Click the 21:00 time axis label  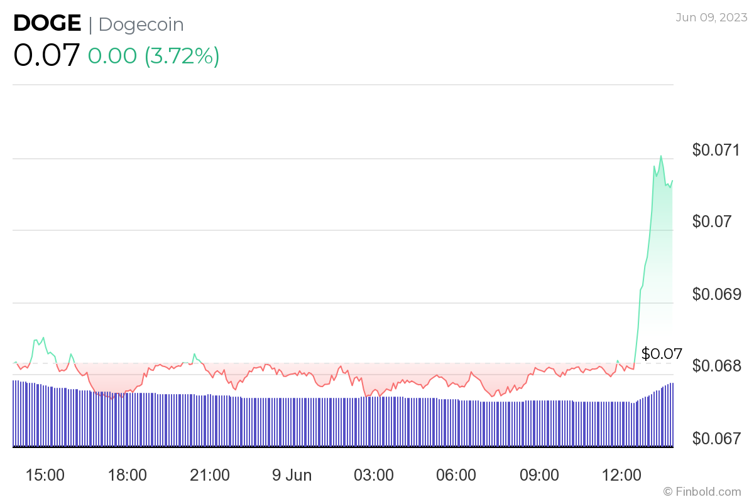pos(209,475)
